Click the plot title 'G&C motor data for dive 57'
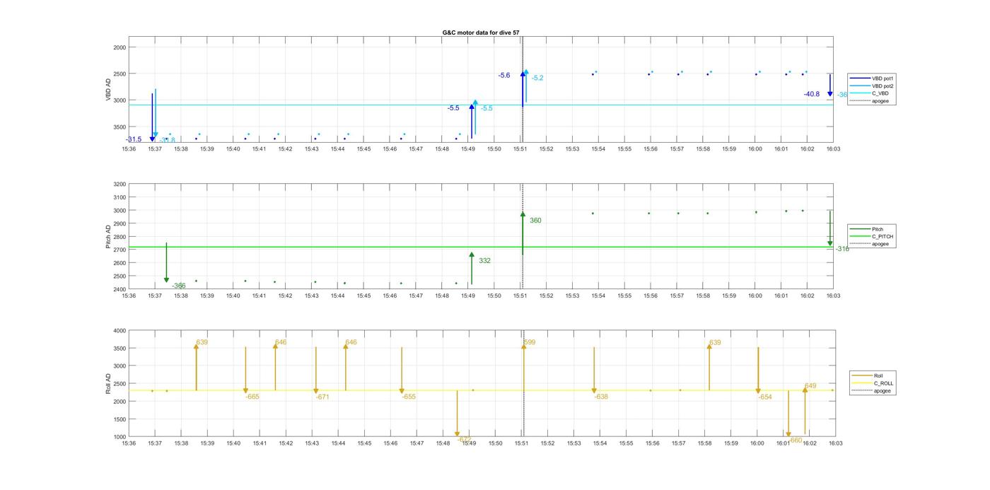Image resolution: width=990 pixels, height=490 pixels. [x=481, y=33]
